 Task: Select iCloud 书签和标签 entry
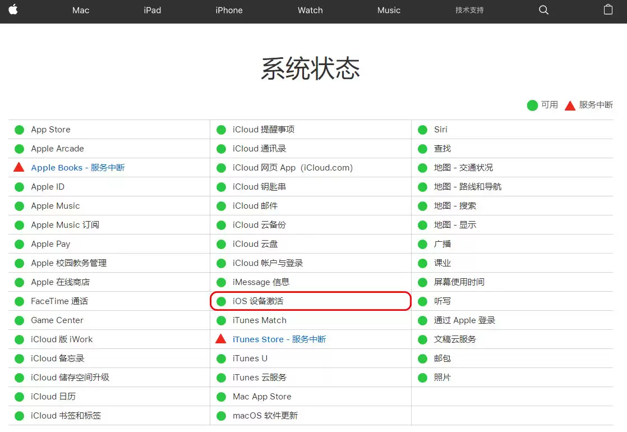[x=66, y=416]
